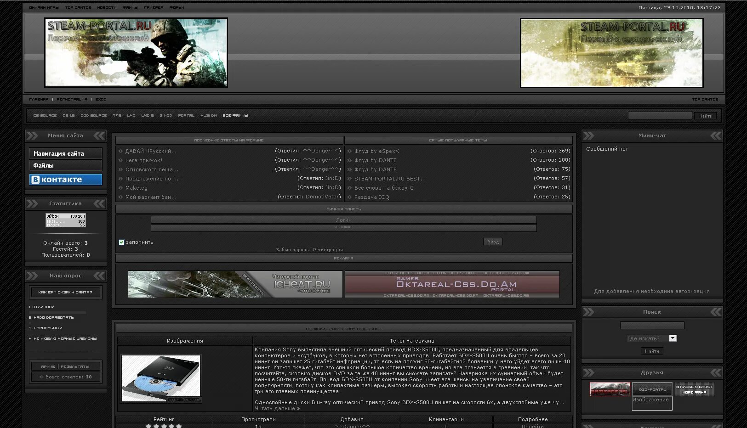Select CS 1.6 file category
The height and width of the screenshot is (428, 747).
point(68,116)
